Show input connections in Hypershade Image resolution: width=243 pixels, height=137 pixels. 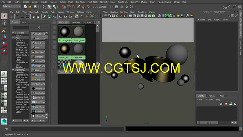[60, 16]
